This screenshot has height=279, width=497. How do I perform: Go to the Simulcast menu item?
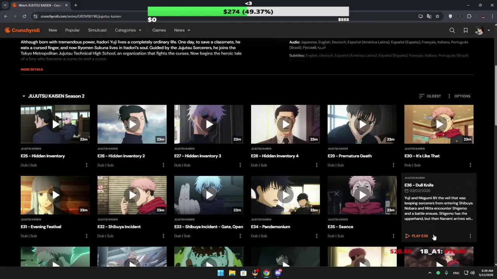(x=97, y=30)
